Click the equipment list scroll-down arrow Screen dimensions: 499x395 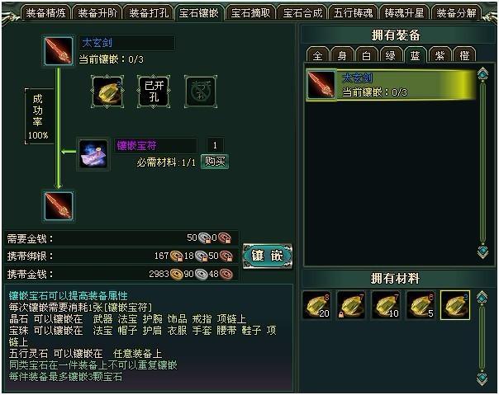(x=482, y=252)
